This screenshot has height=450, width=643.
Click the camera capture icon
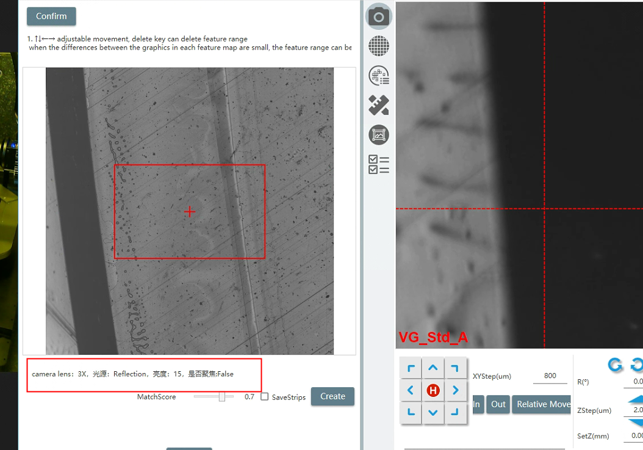[x=378, y=16]
